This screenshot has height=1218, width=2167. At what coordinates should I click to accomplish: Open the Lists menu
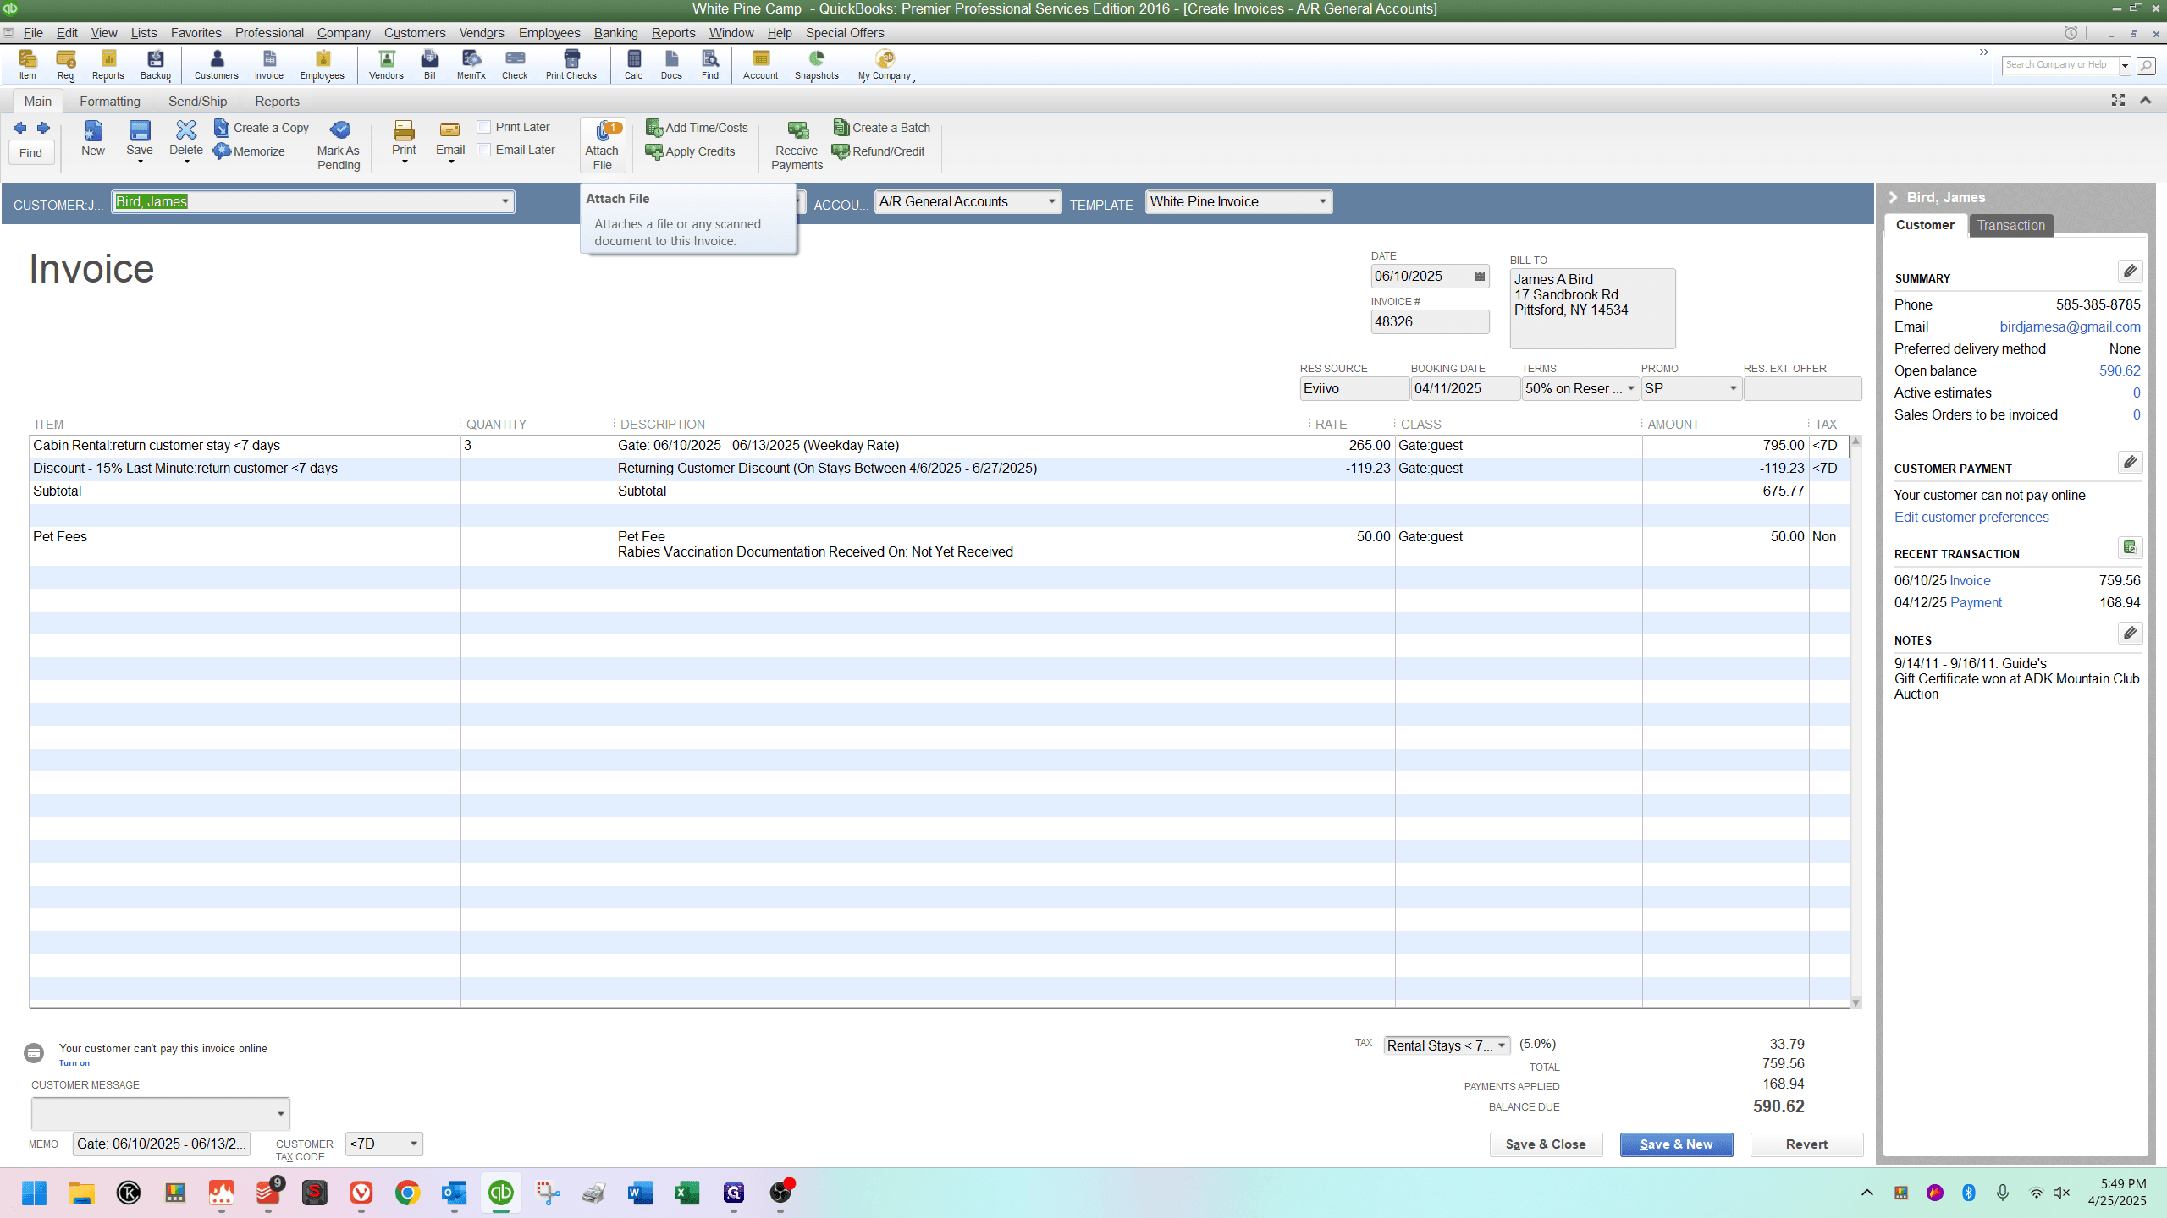point(144,33)
